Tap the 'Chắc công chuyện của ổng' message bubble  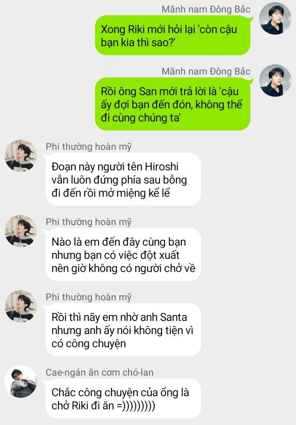pyautogui.click(x=123, y=398)
